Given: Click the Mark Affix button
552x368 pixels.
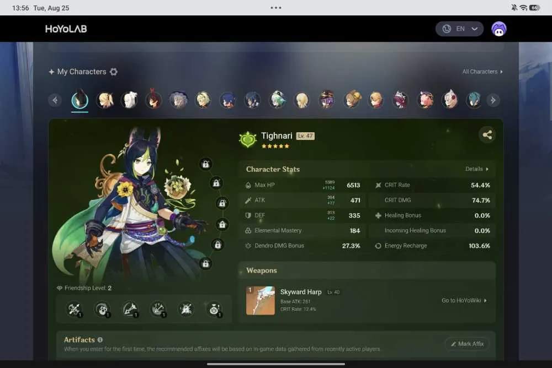Looking at the screenshot, I should [467, 344].
